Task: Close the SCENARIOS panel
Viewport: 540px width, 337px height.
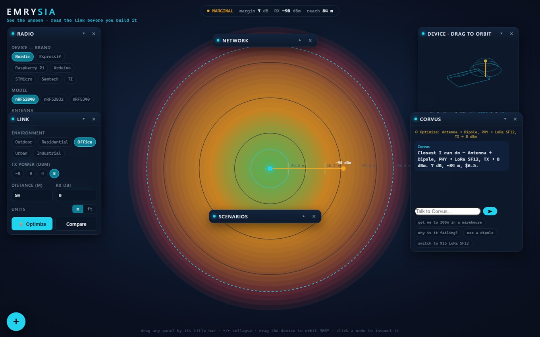Action: 314,216
